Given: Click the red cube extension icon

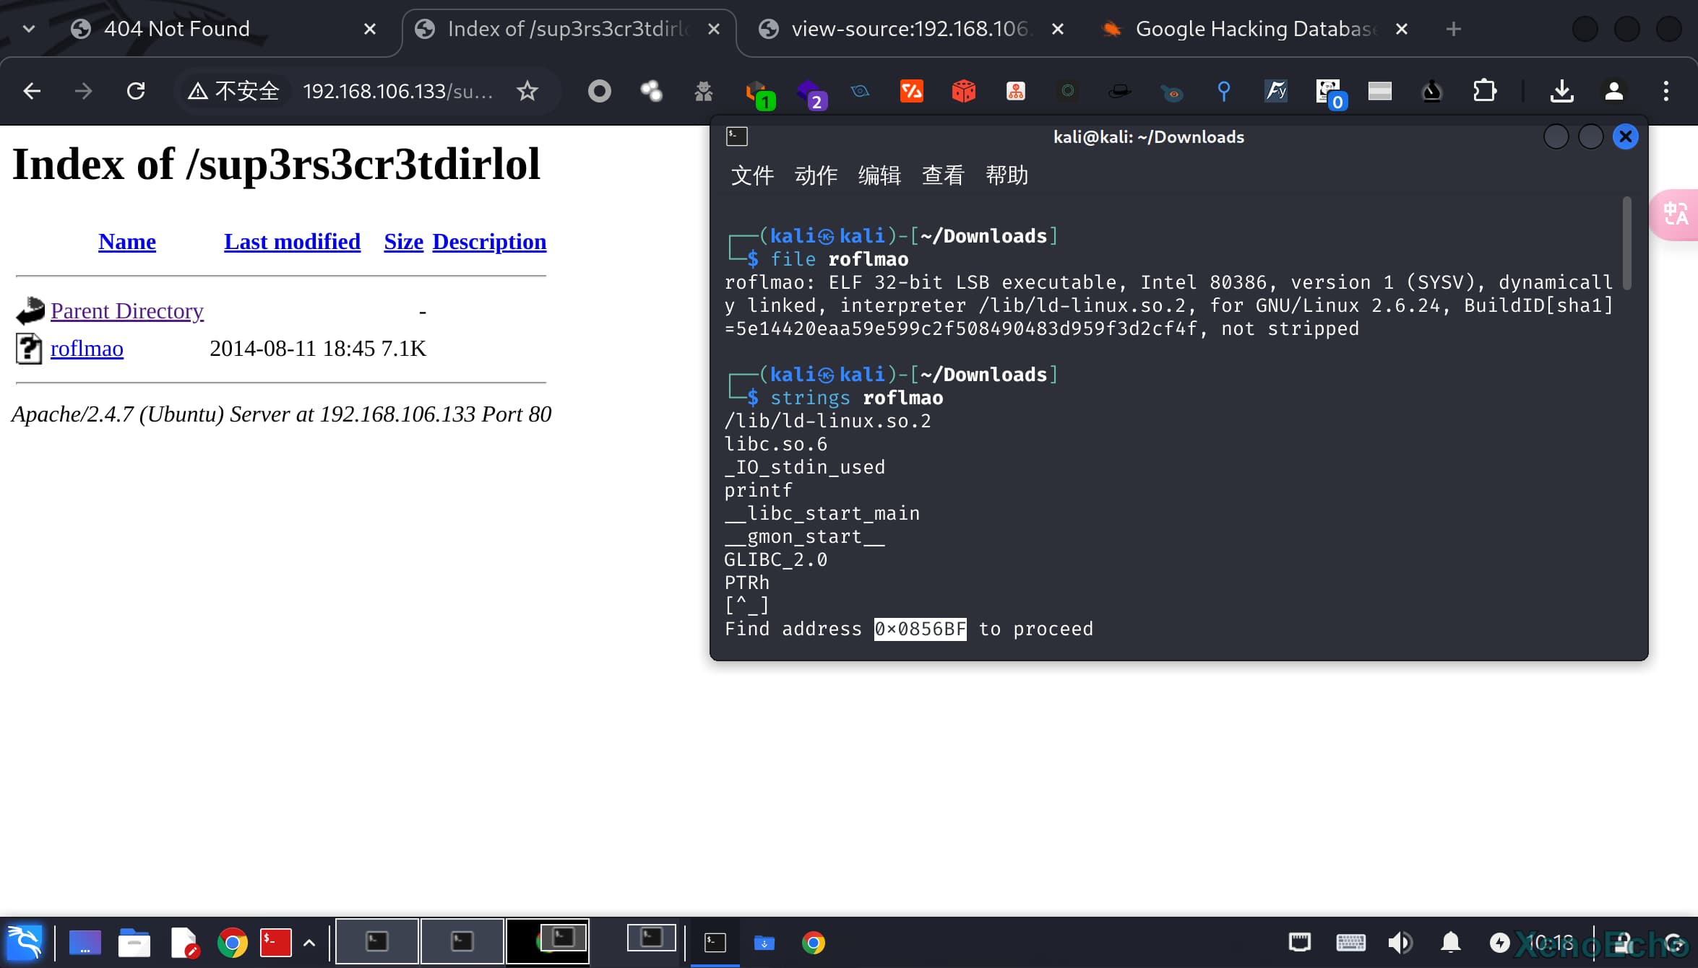Looking at the screenshot, I should point(963,91).
